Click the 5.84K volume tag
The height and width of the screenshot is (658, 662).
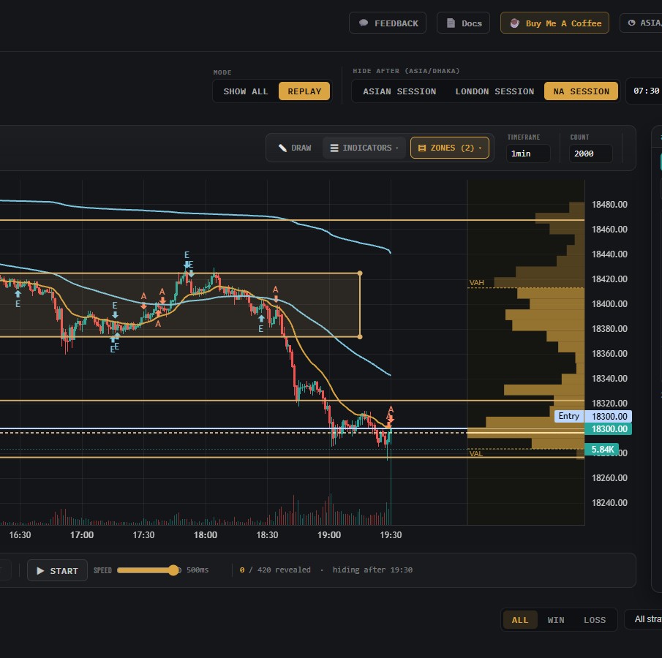(x=601, y=449)
